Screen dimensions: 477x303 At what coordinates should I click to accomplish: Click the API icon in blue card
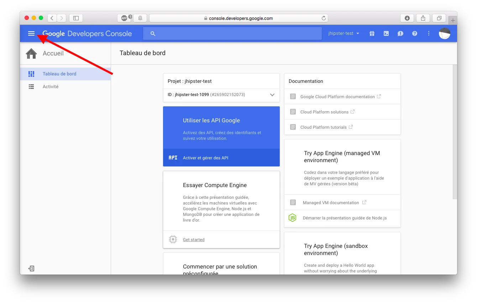[x=173, y=158]
